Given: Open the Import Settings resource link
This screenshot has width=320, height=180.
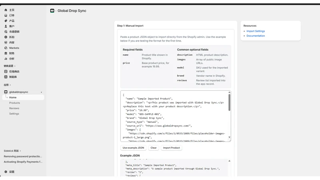Looking at the screenshot, I should (256, 31).
